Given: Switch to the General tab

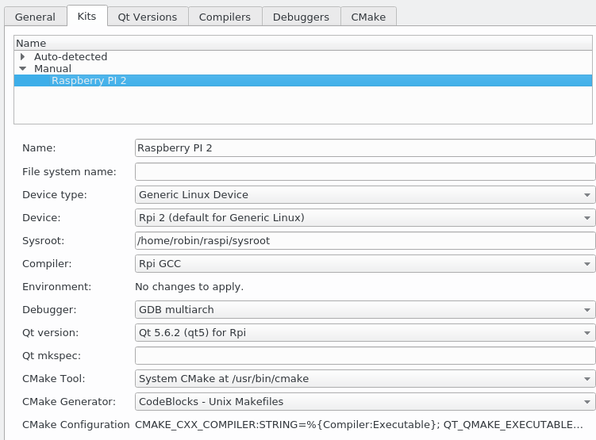Looking at the screenshot, I should 35,17.
